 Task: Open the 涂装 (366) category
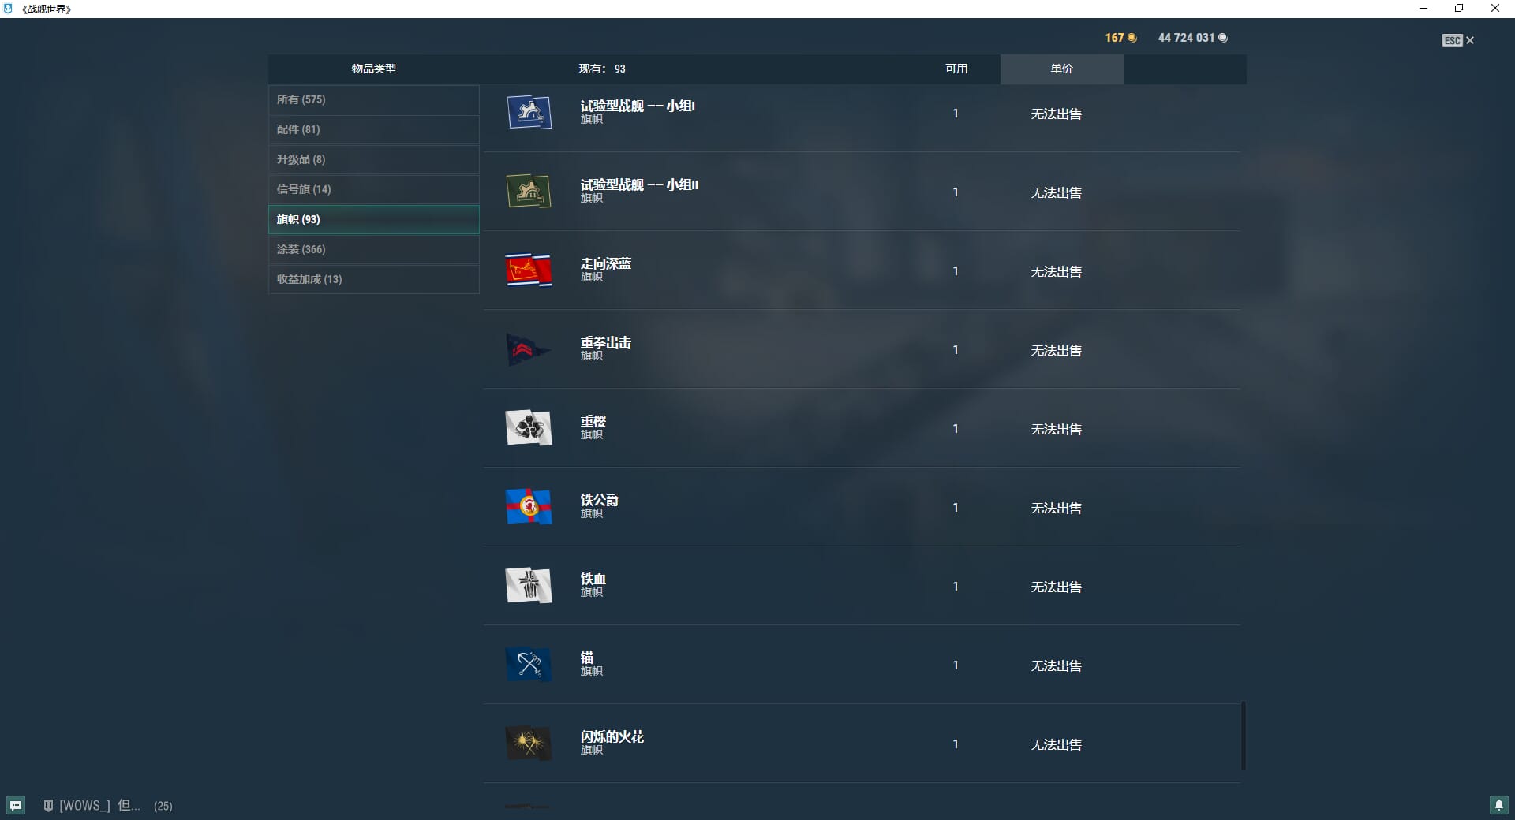374,249
